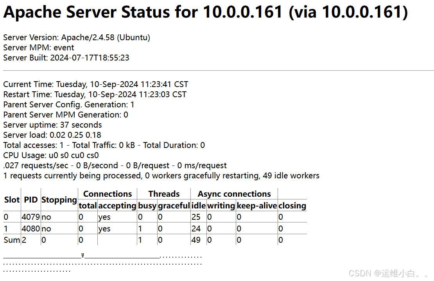Select the Restart Time line
The height and width of the screenshot is (281, 434).
[x=95, y=94]
